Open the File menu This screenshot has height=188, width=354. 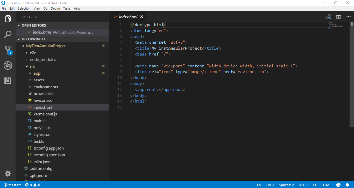[x=4, y=9]
